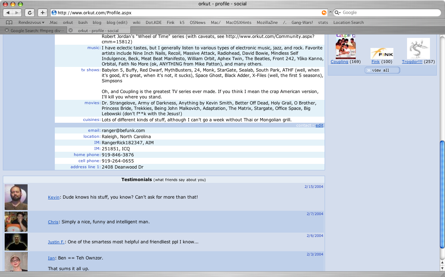Open the Location Search bookmark
Image resolution: width=445 pixels, height=277 pixels.
tap(349, 23)
